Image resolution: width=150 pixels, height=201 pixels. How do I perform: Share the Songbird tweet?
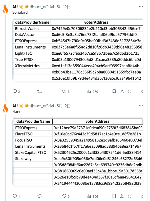[x=122, y=92]
